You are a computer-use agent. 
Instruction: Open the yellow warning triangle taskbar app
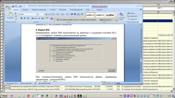point(80,96)
